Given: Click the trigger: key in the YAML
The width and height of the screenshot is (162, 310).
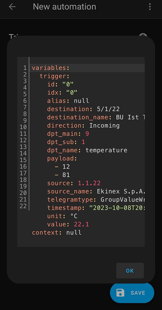Looking at the screenshot, I should pyautogui.click(x=55, y=76).
